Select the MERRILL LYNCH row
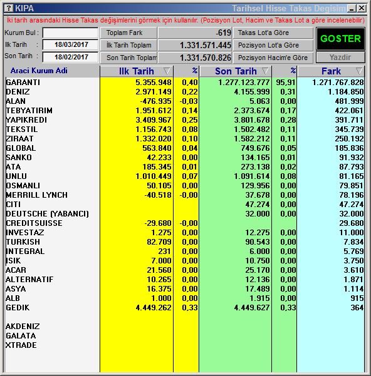 pyautogui.click(x=184, y=195)
